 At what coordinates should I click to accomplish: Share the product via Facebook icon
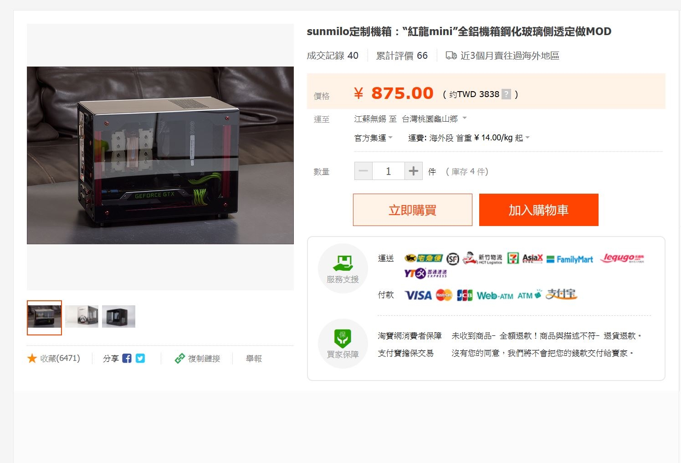pyautogui.click(x=127, y=359)
